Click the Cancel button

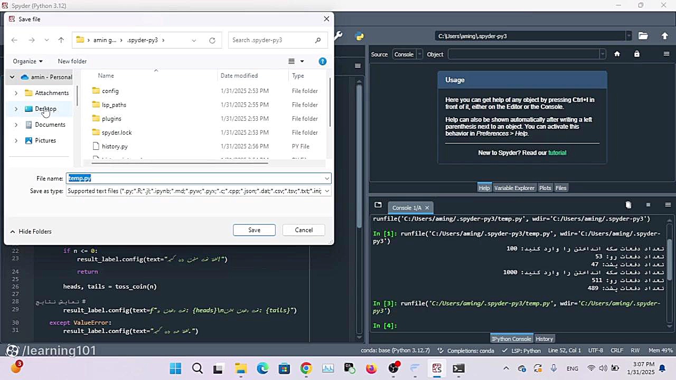[304, 230]
